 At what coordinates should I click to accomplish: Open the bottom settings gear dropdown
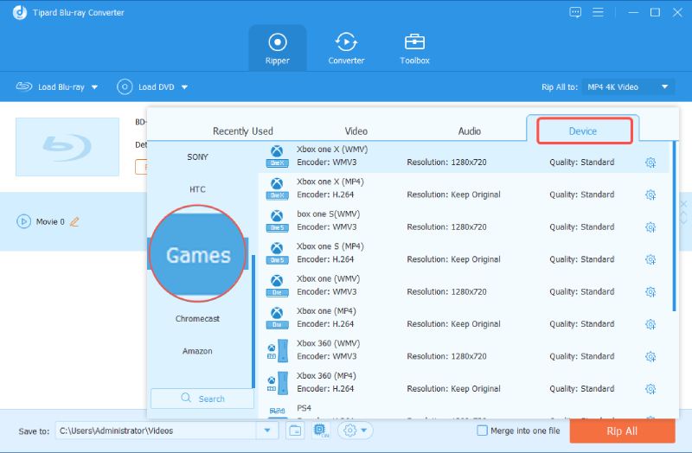pos(355,431)
